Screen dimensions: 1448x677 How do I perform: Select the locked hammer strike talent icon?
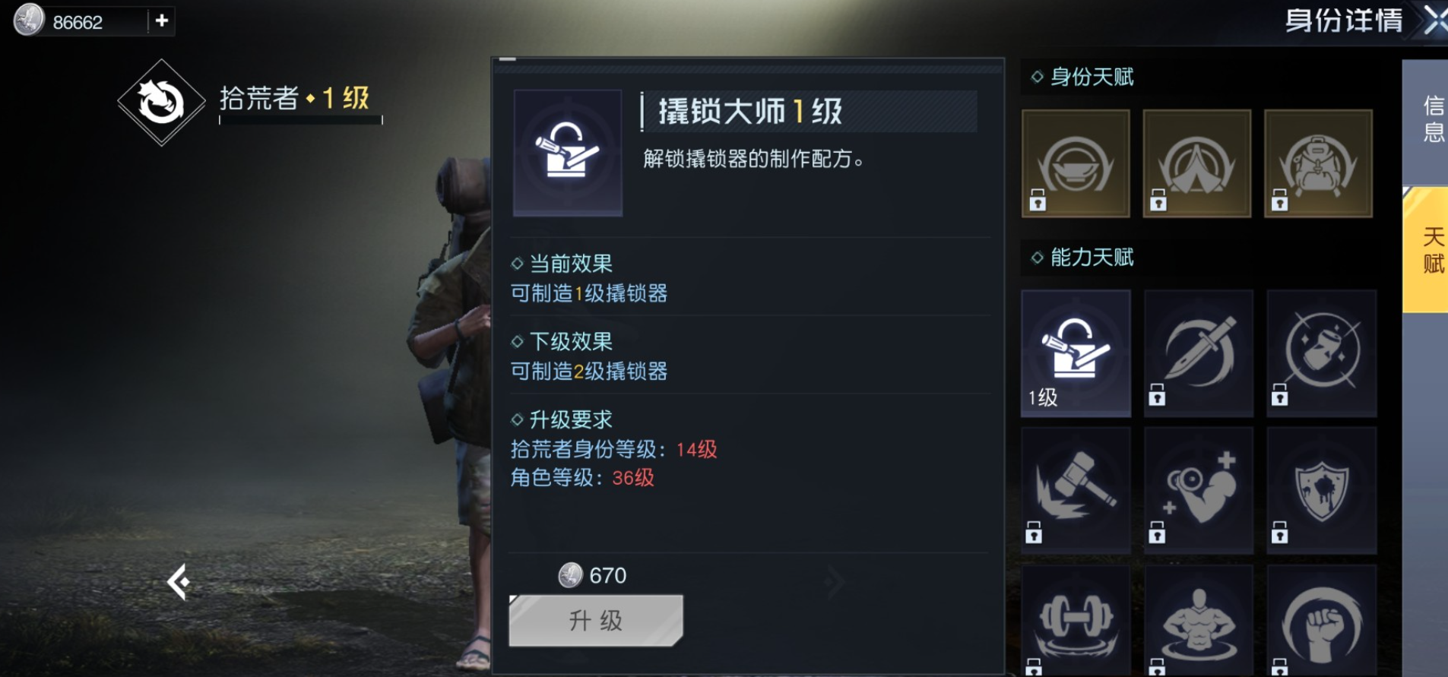(1076, 490)
